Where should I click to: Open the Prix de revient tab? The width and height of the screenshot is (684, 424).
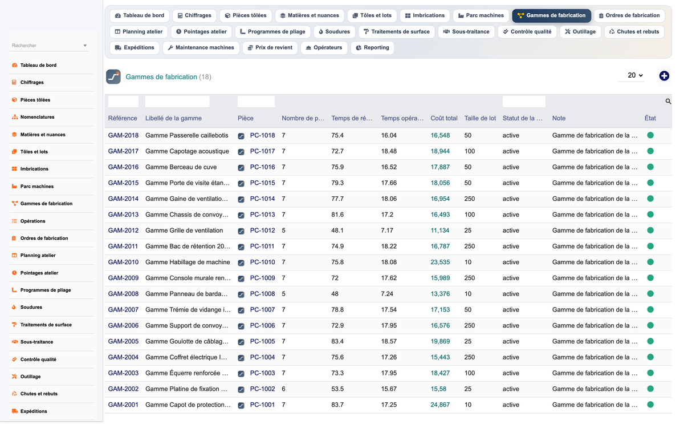pos(270,47)
